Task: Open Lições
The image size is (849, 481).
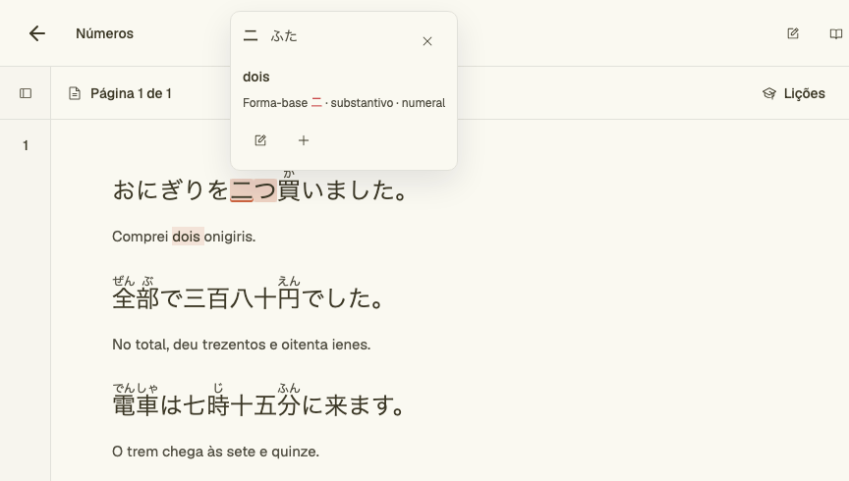Action: 794,93
